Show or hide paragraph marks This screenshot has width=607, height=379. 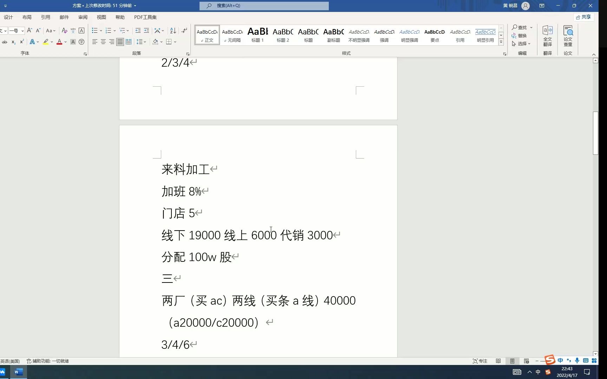[x=184, y=31]
